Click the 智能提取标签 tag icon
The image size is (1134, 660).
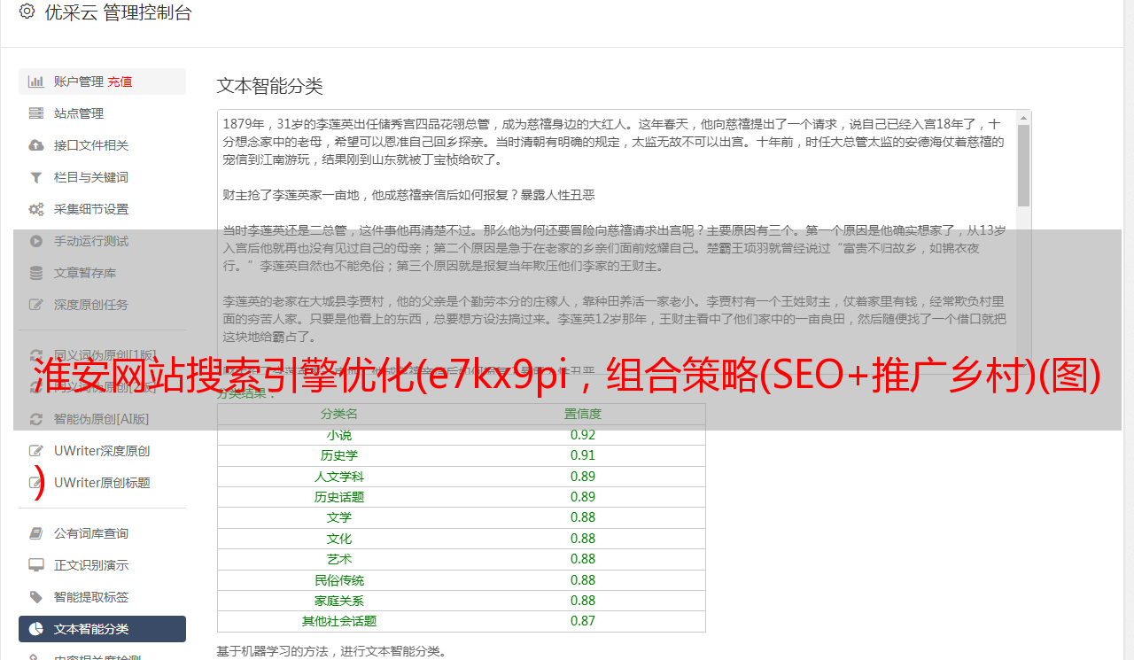coord(36,597)
